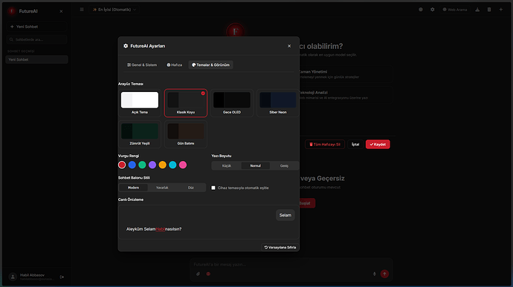The height and width of the screenshot is (287, 513).
Task: Apply the Zümrüt Yeşili theme
Action: (x=140, y=134)
